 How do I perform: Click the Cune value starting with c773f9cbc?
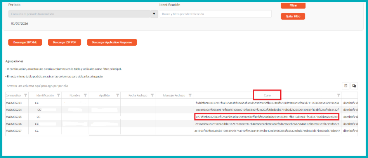pyautogui.click(x=267, y=117)
